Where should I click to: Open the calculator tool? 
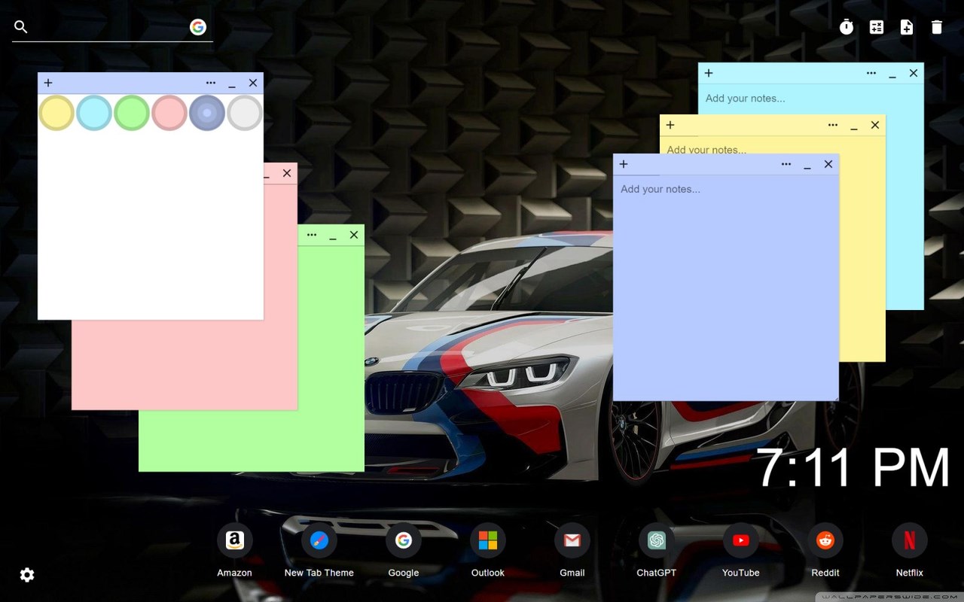[877, 27]
